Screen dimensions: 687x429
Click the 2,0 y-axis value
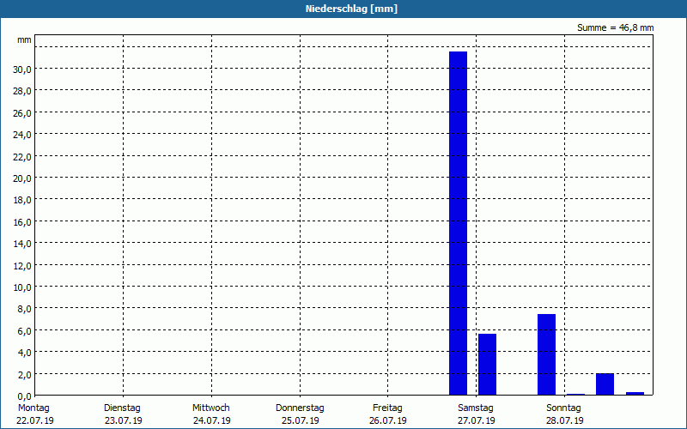click(x=24, y=375)
